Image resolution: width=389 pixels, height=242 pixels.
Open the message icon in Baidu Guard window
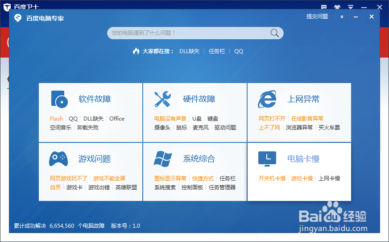coord(324,7)
